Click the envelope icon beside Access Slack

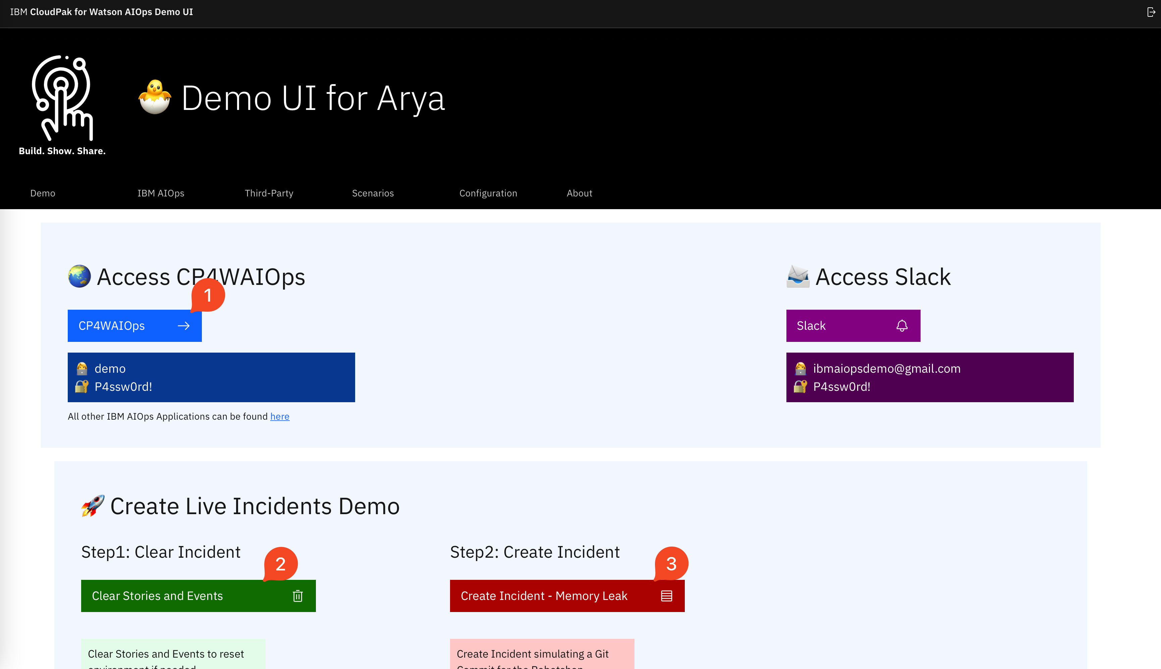[798, 276]
